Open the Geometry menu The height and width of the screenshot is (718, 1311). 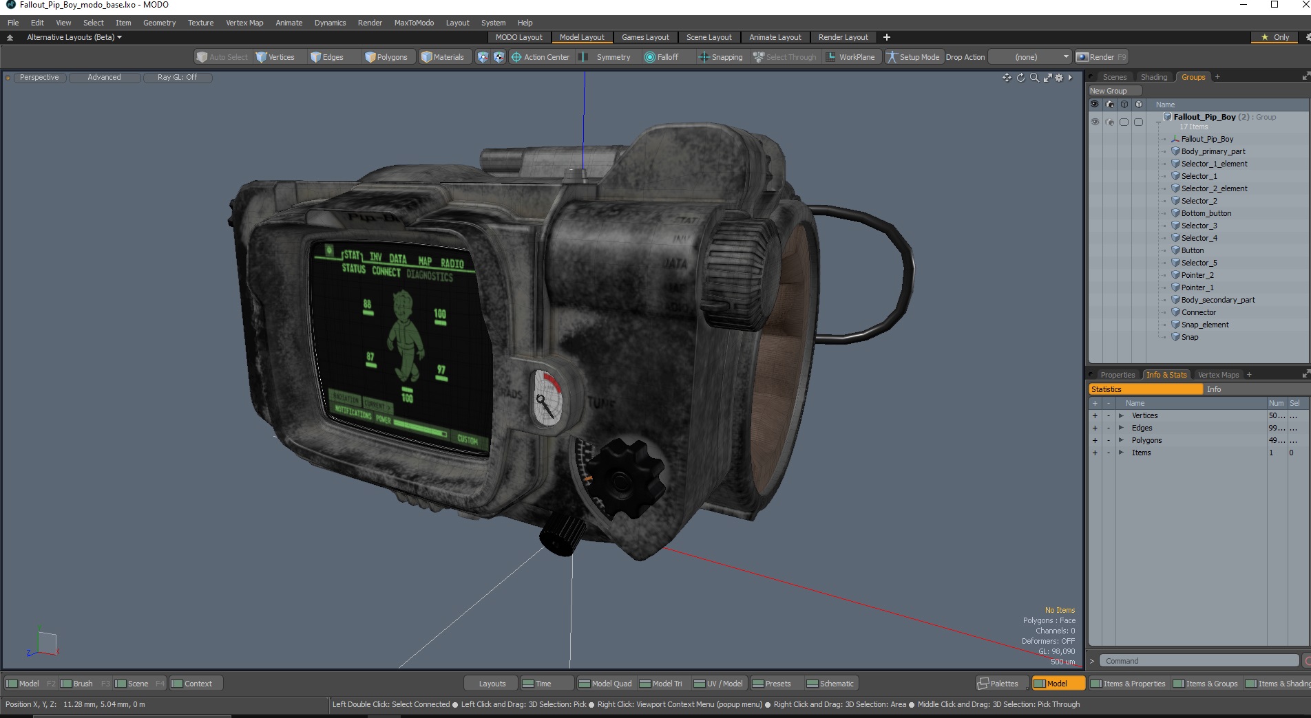(159, 23)
